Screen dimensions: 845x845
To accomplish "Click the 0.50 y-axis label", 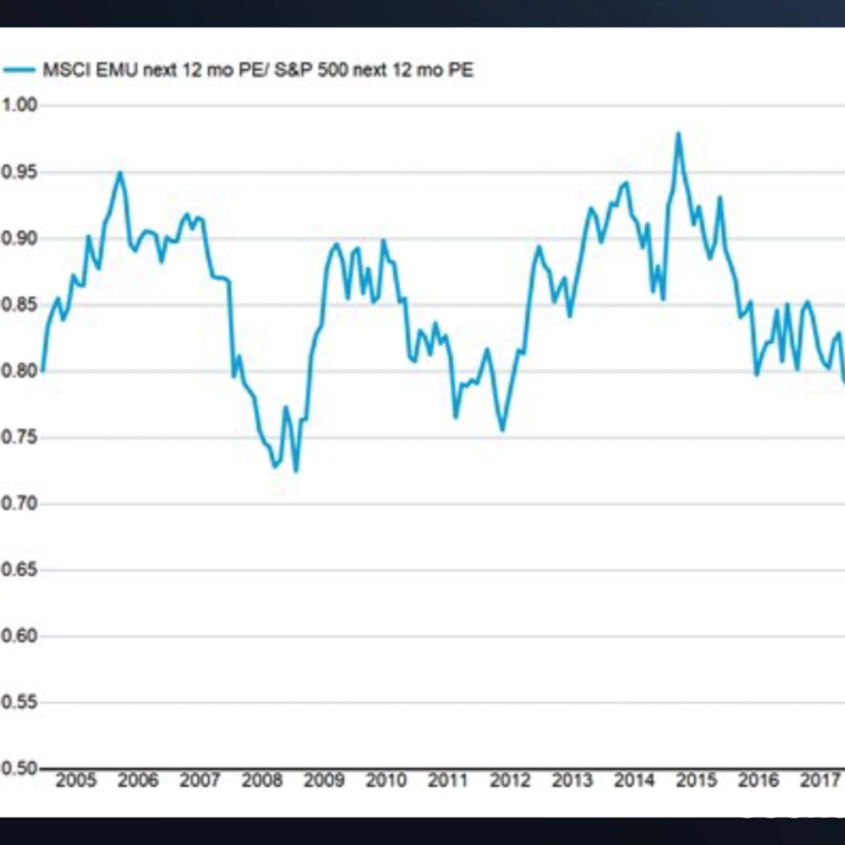I will pyautogui.click(x=19, y=768).
